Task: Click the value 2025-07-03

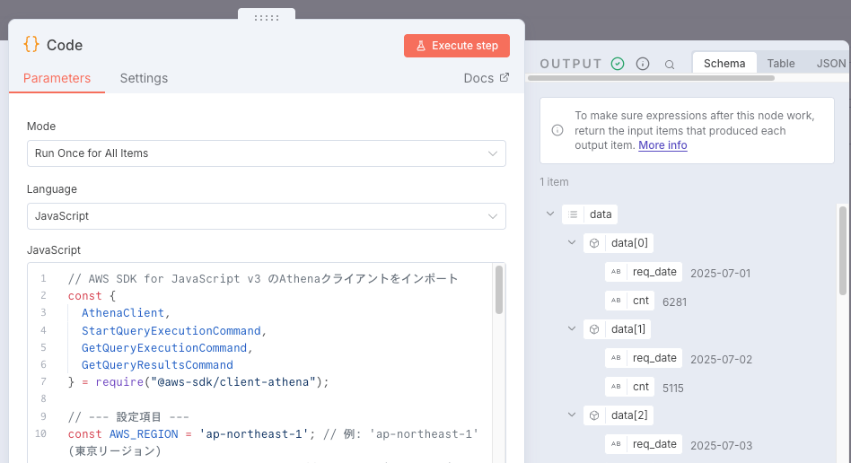Action: [722, 446]
